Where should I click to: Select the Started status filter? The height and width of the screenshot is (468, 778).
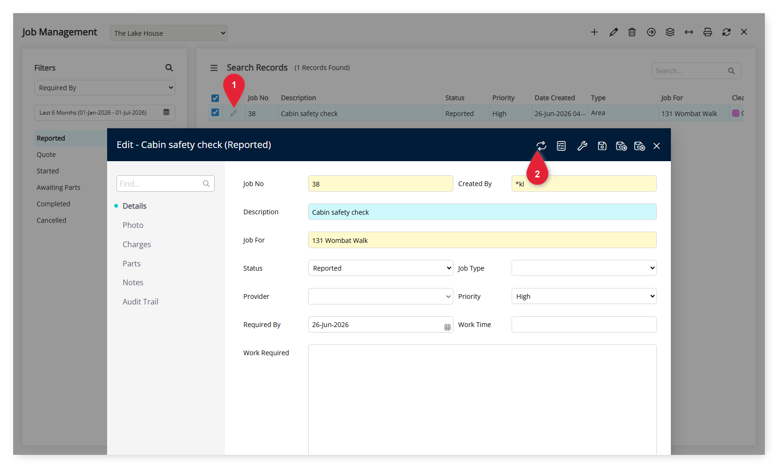click(x=48, y=171)
